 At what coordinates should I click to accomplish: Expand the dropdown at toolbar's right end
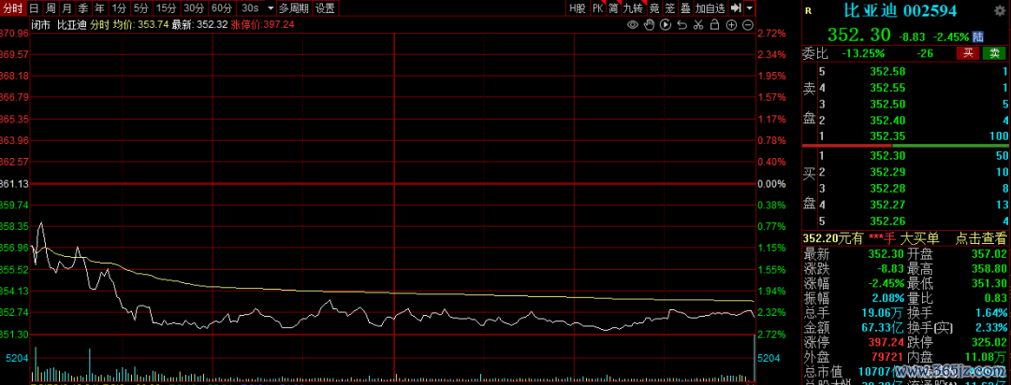click(x=751, y=7)
